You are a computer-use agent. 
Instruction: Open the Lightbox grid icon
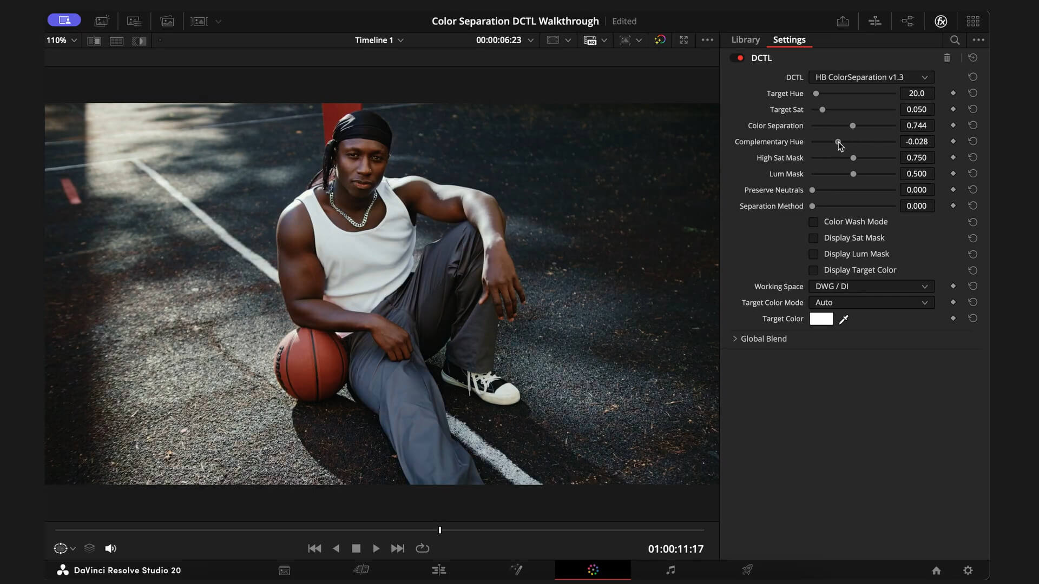(x=973, y=21)
